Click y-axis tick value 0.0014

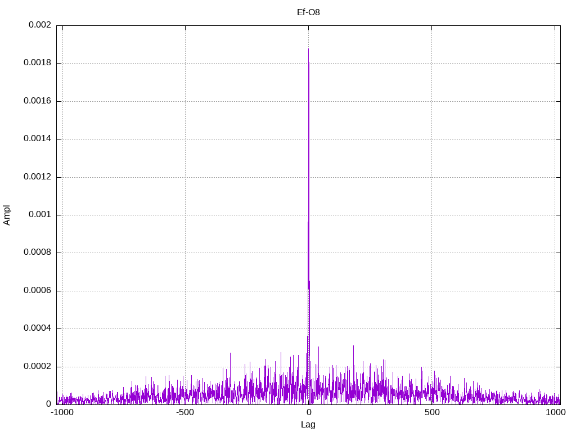[37, 138]
